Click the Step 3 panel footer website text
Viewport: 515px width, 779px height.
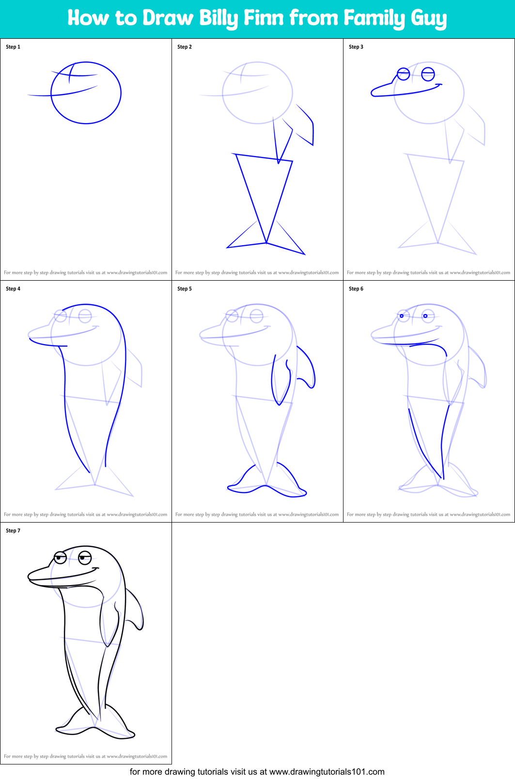point(429,272)
